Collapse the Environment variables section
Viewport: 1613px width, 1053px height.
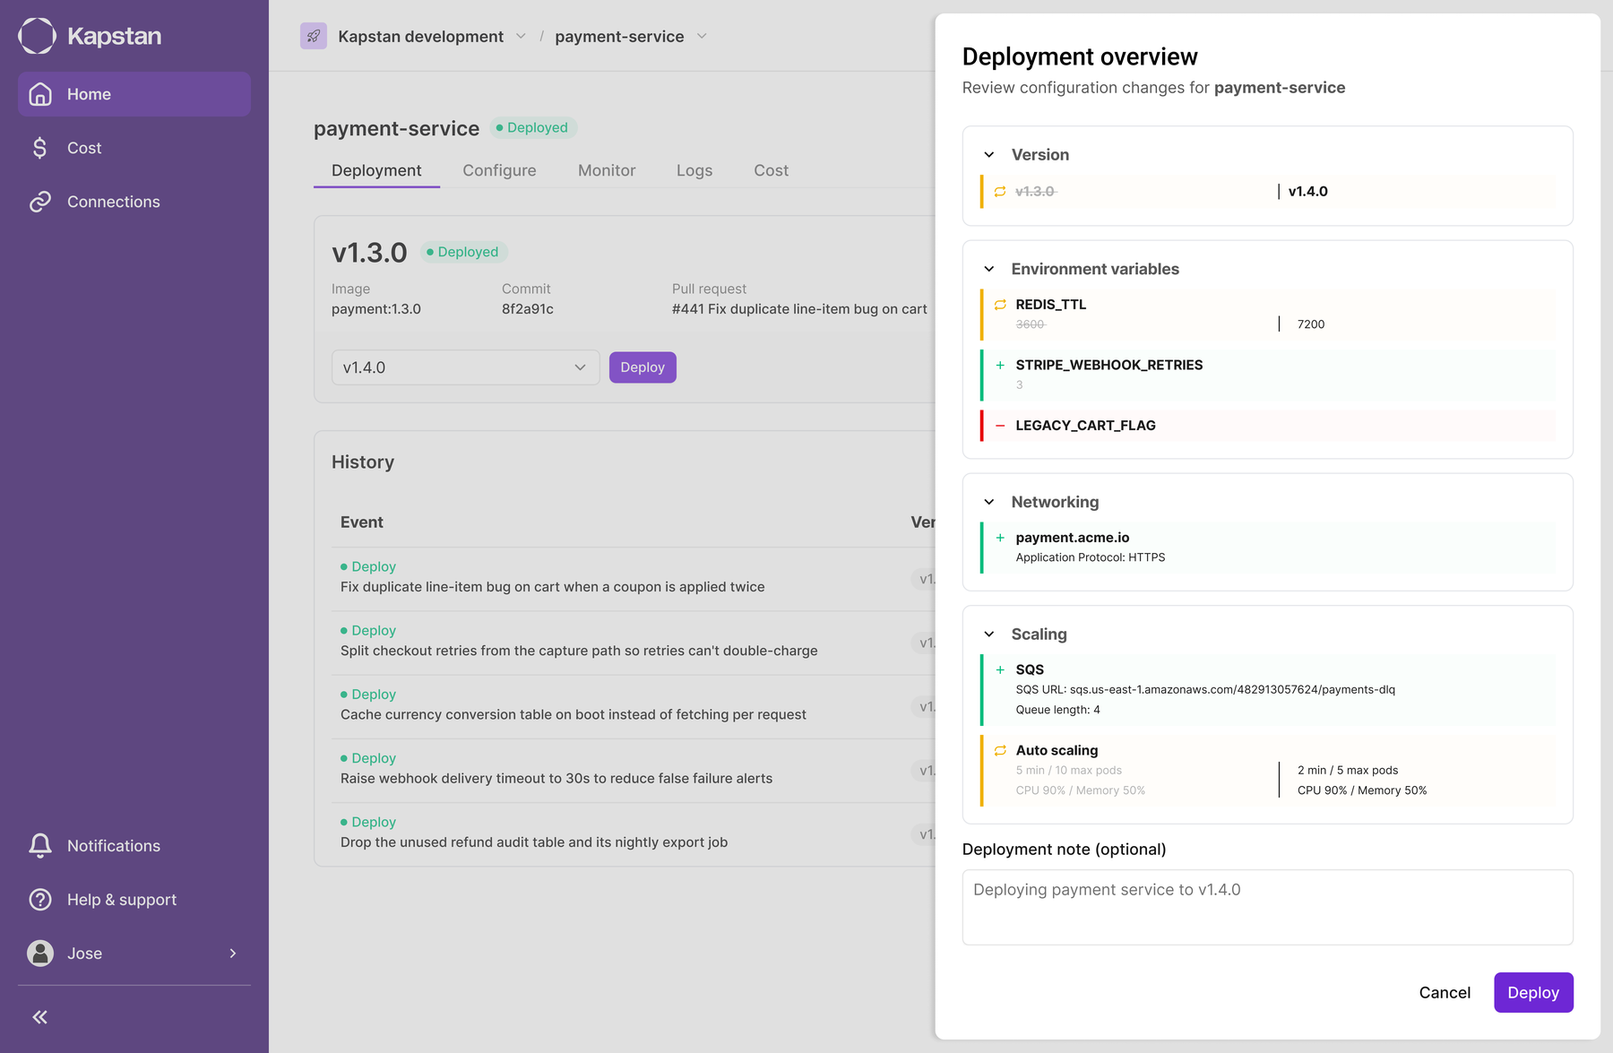click(989, 269)
